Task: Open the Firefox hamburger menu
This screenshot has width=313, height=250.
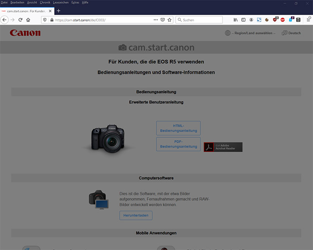Action: tap(308, 20)
